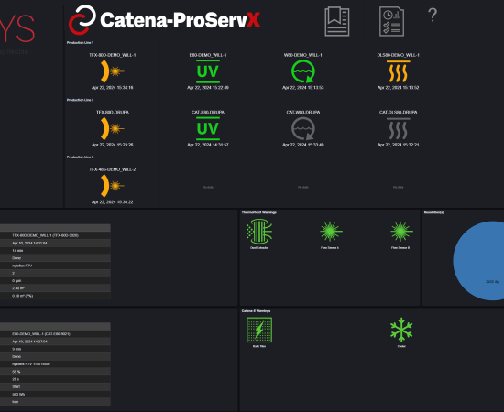Click the Flow Sensor B warning icon

(x=401, y=232)
